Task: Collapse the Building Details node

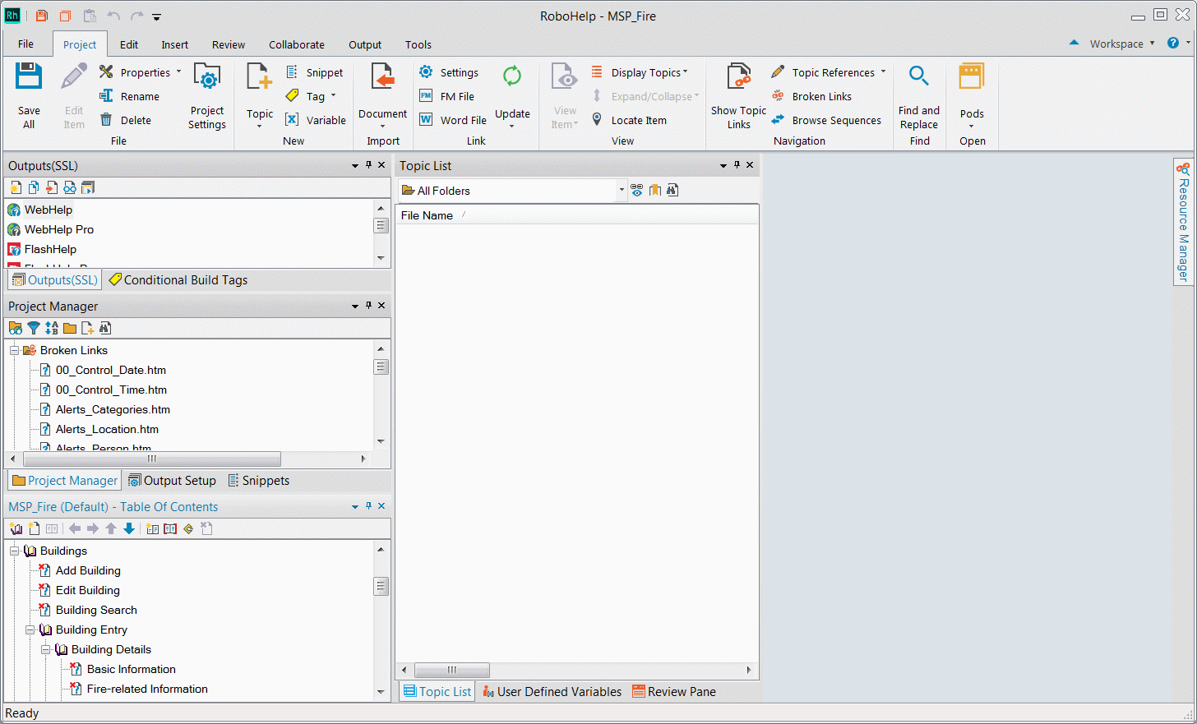Action: coord(45,649)
